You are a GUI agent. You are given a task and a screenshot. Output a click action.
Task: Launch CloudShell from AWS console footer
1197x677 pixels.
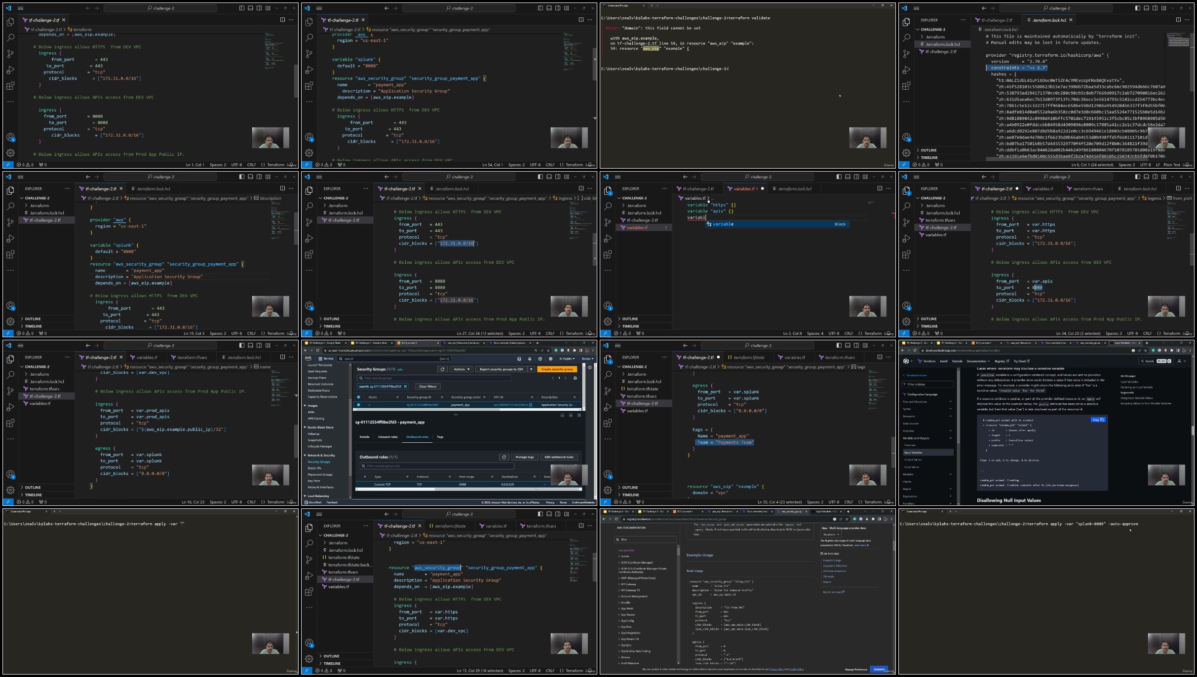313,502
